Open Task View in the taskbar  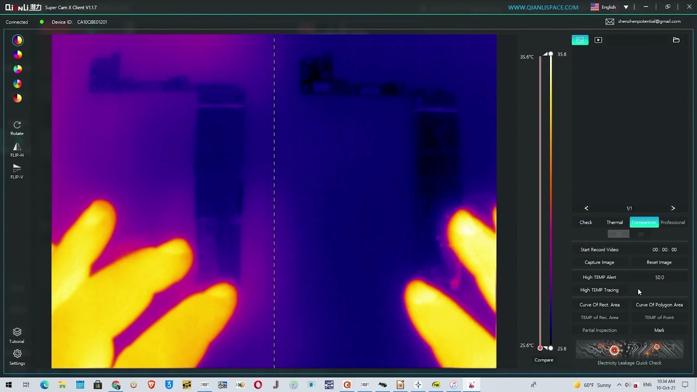pyautogui.click(x=26, y=385)
